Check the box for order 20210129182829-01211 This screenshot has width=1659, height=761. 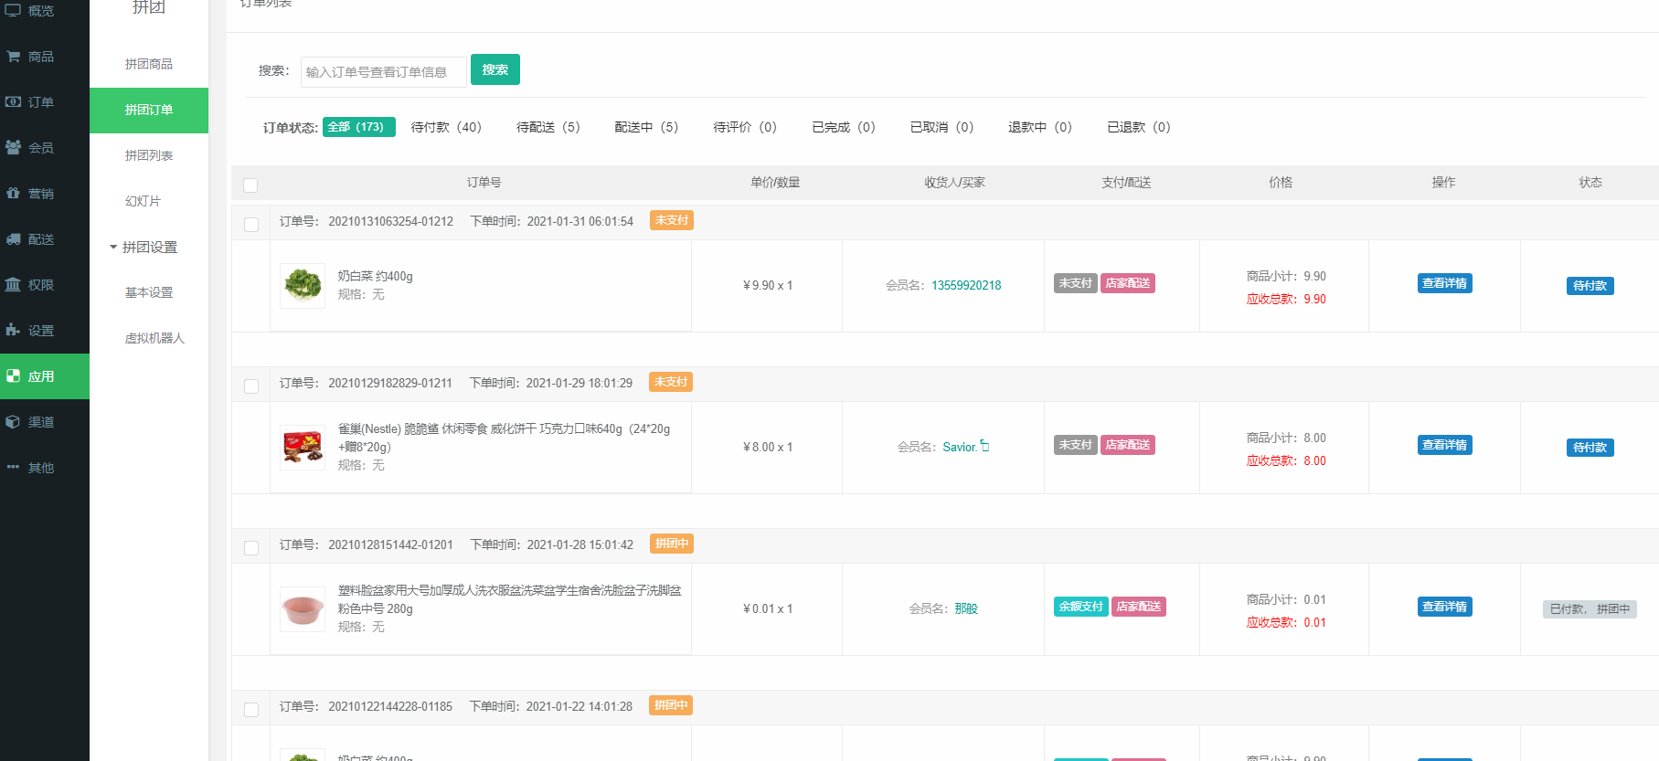(251, 386)
